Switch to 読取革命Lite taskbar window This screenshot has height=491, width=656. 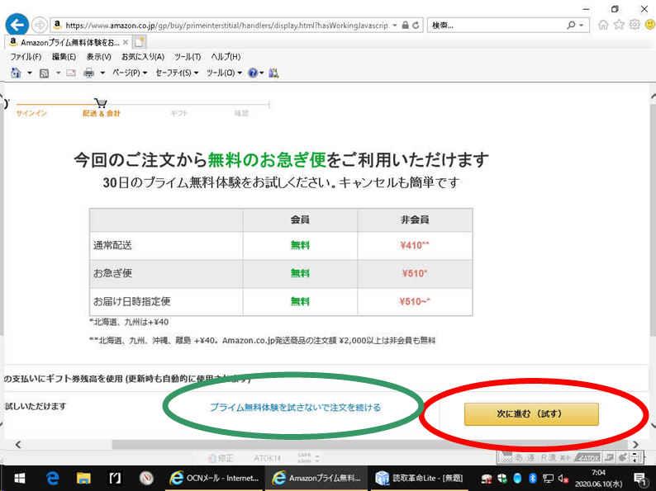tap(420, 478)
